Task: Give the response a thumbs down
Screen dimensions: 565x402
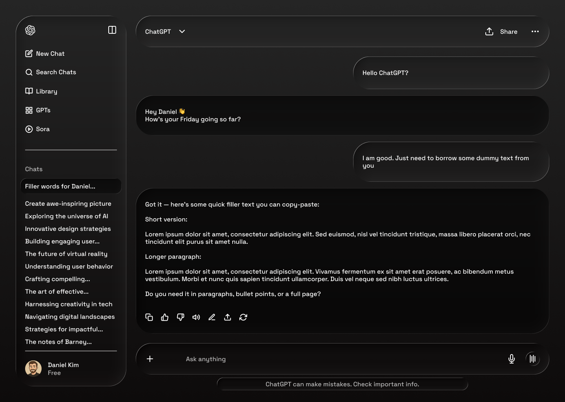Action: point(180,317)
